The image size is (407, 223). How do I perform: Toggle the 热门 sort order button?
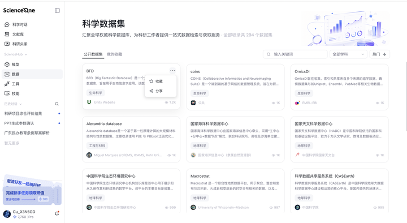[x=379, y=54]
